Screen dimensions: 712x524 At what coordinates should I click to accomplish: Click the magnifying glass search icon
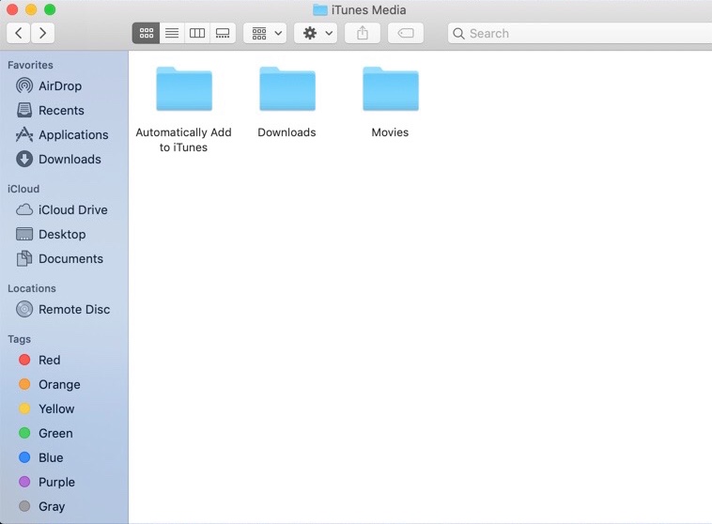(458, 34)
